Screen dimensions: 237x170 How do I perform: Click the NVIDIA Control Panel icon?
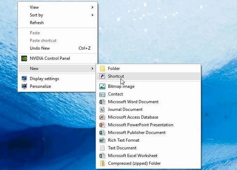[x=24, y=58]
